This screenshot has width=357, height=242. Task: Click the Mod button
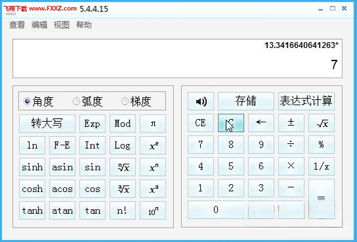coord(123,124)
